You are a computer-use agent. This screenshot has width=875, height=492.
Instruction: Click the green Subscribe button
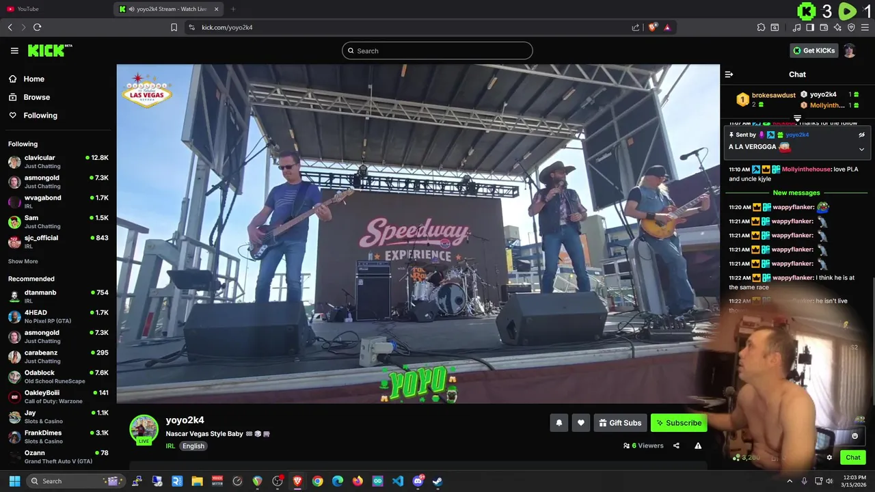678,423
